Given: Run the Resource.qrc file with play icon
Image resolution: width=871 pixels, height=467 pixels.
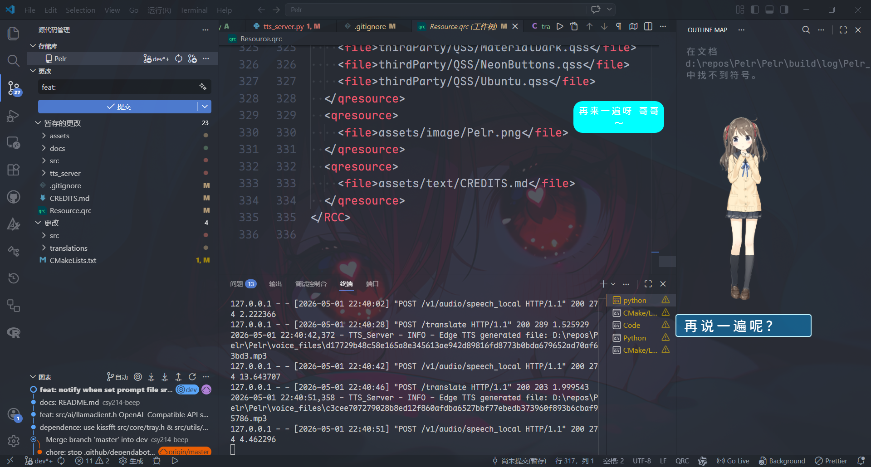Looking at the screenshot, I should (560, 26).
